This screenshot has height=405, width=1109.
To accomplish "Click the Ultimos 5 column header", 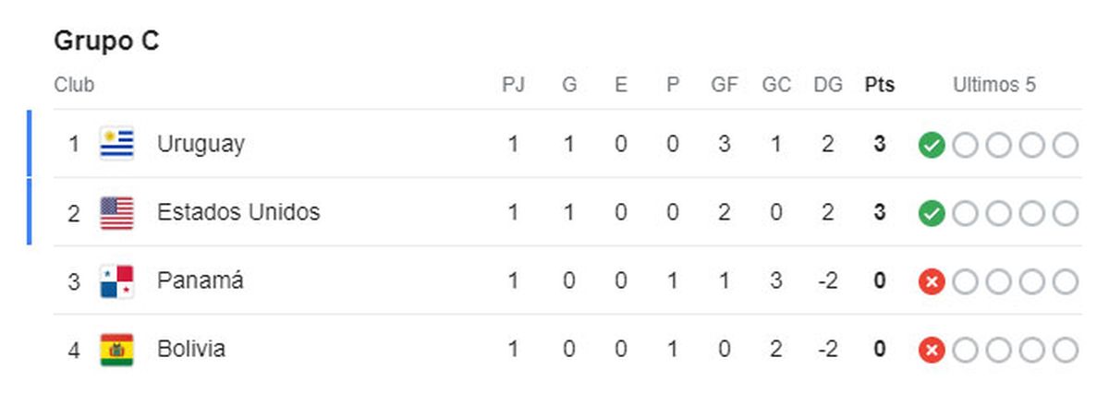I will coord(994,85).
